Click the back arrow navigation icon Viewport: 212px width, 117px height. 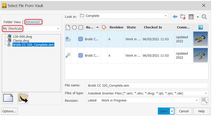[175, 17]
